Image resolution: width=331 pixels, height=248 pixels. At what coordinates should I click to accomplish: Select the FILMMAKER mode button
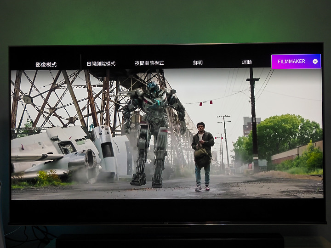click(296, 62)
